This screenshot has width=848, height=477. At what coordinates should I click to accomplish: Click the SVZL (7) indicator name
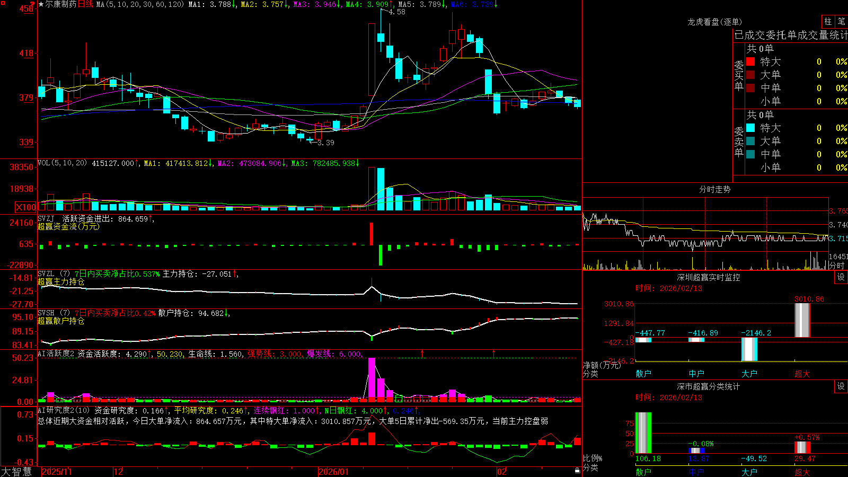pyautogui.click(x=54, y=273)
